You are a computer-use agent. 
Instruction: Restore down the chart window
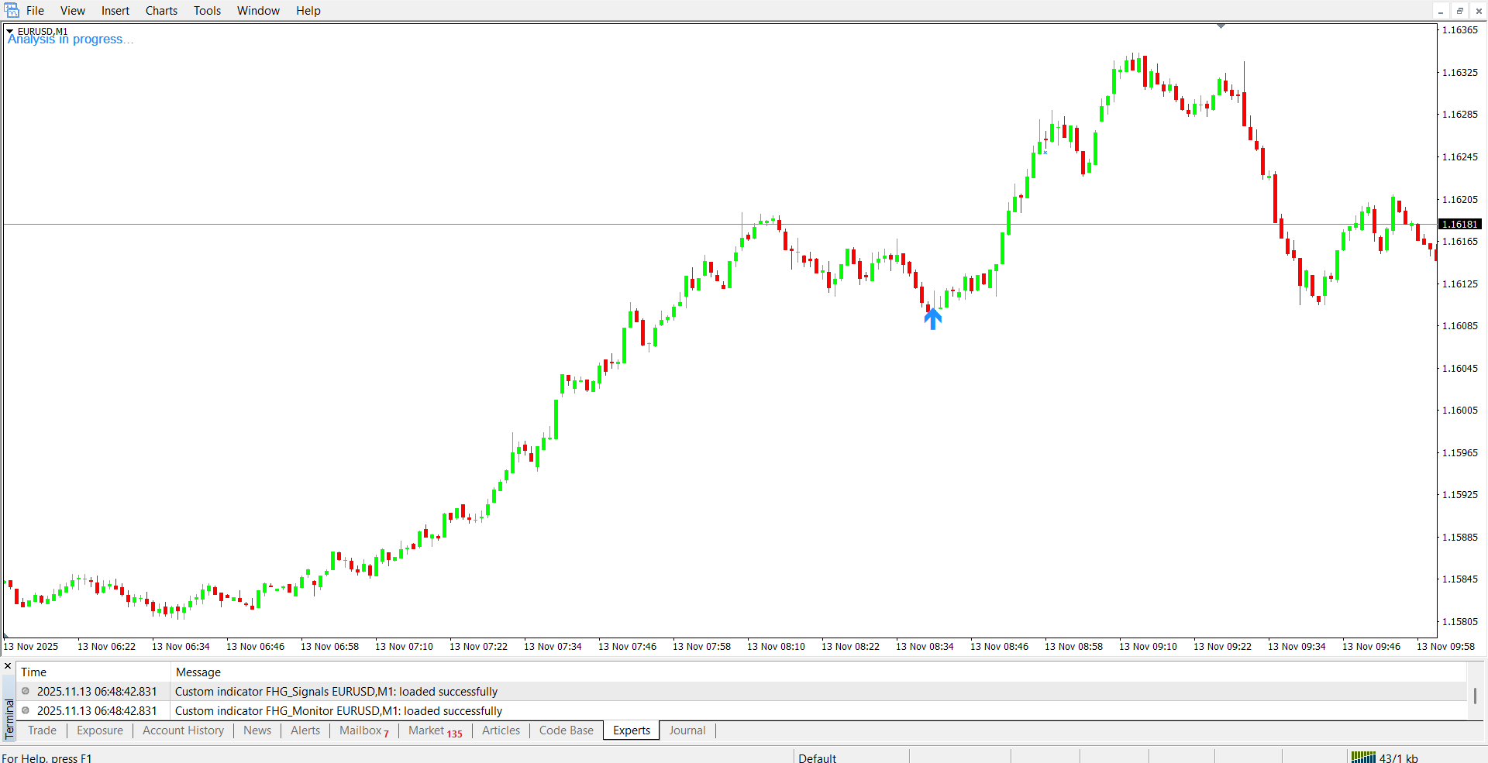1459,11
